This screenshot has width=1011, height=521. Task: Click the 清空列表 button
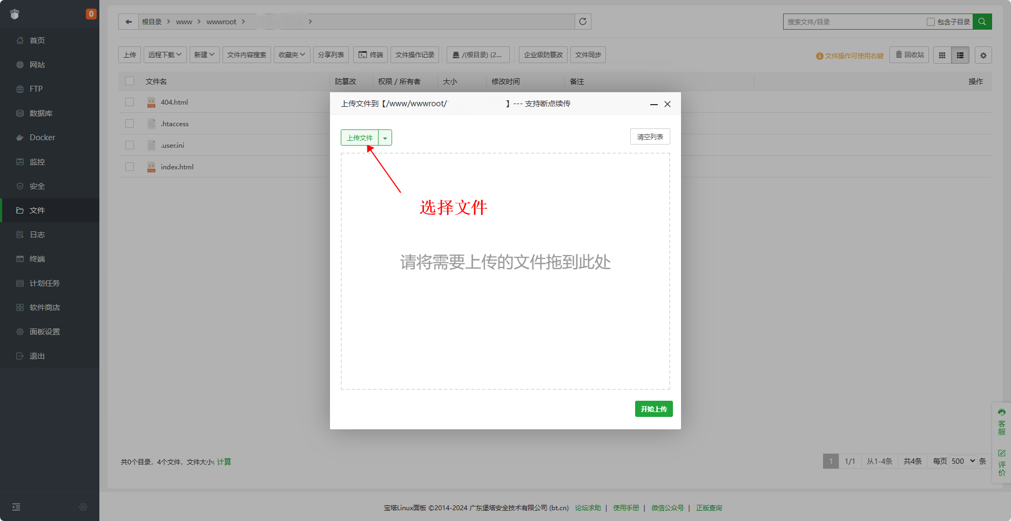click(x=650, y=137)
